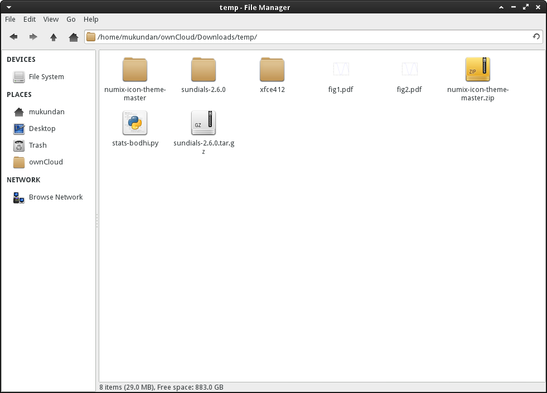Select the numix-icon-theme-master.zip archive

click(x=478, y=70)
